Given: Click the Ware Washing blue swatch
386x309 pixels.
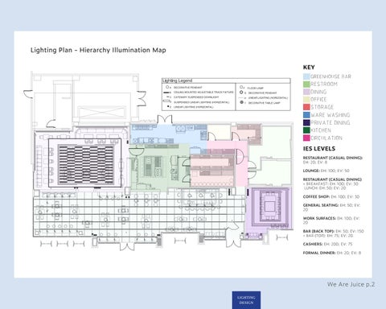Looking at the screenshot, I should coord(306,115).
